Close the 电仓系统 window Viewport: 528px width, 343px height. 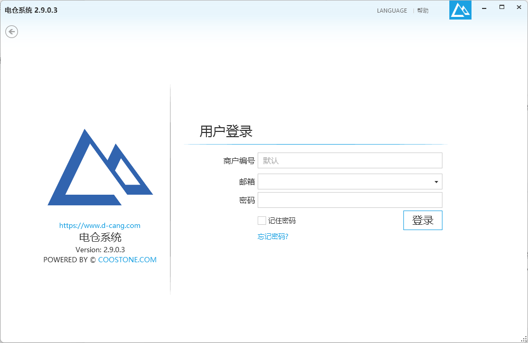click(x=519, y=7)
